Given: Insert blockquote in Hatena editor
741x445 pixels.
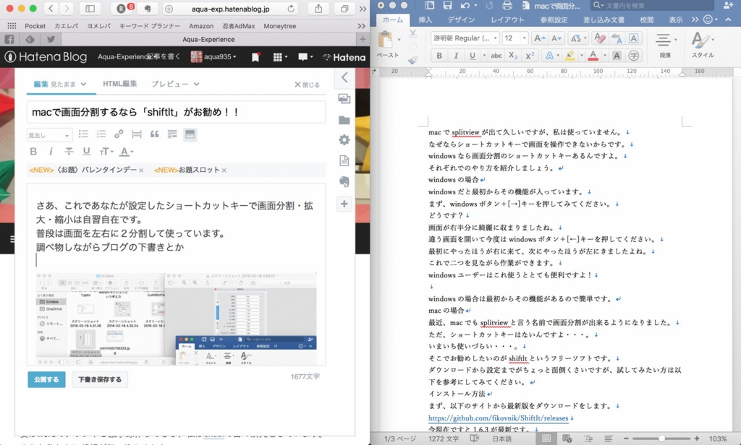Looking at the screenshot, I should 155,134.
